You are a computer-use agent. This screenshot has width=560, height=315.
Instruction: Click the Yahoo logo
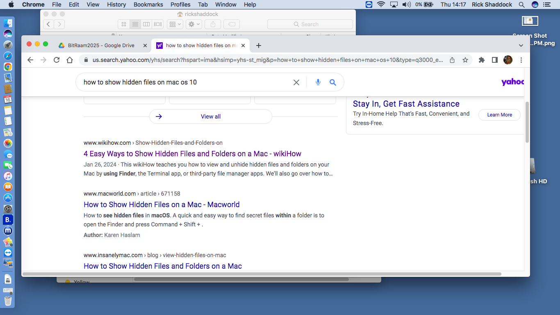[512, 82]
